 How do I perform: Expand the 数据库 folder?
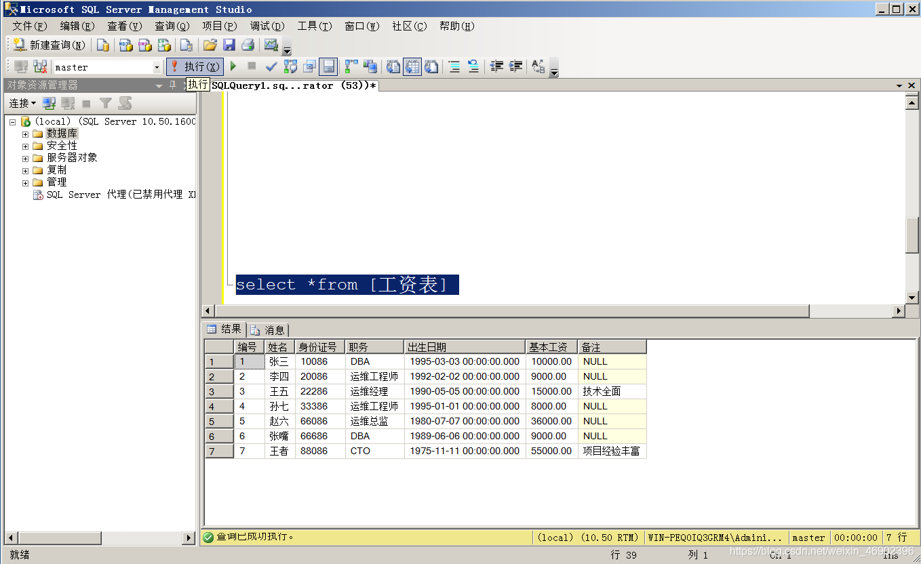[x=26, y=134]
